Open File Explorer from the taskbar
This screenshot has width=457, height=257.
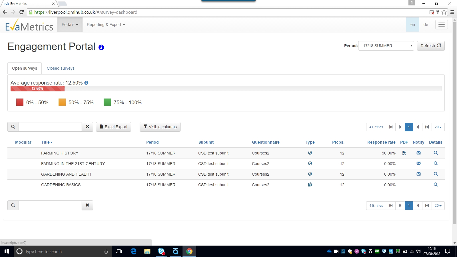147,251
